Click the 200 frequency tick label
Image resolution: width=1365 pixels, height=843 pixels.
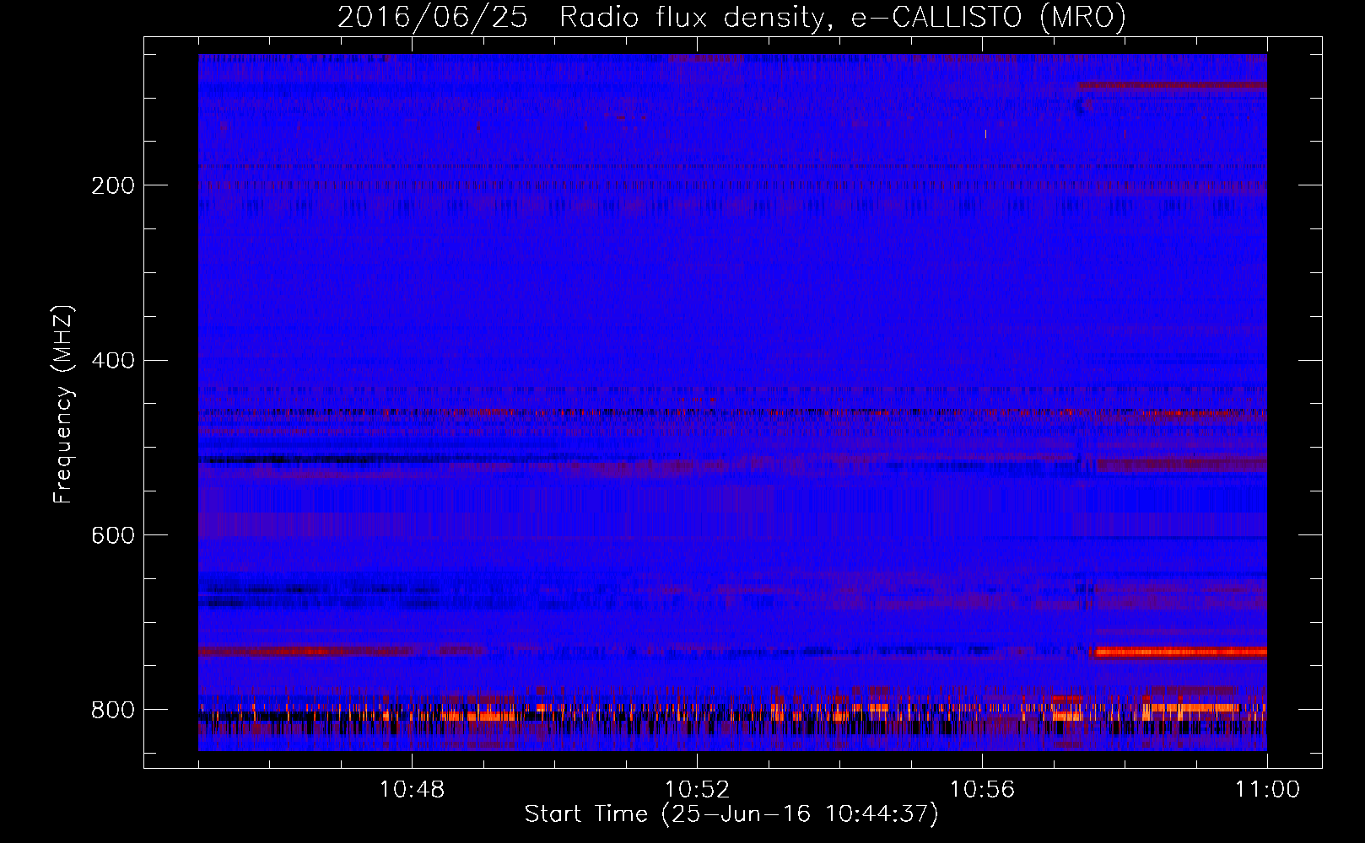pyautogui.click(x=112, y=185)
